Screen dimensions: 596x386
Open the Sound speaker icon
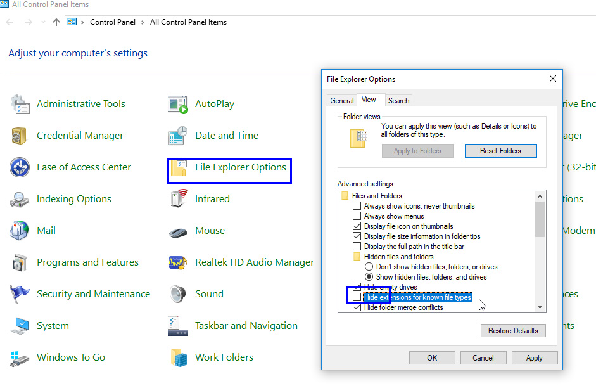pyautogui.click(x=178, y=294)
